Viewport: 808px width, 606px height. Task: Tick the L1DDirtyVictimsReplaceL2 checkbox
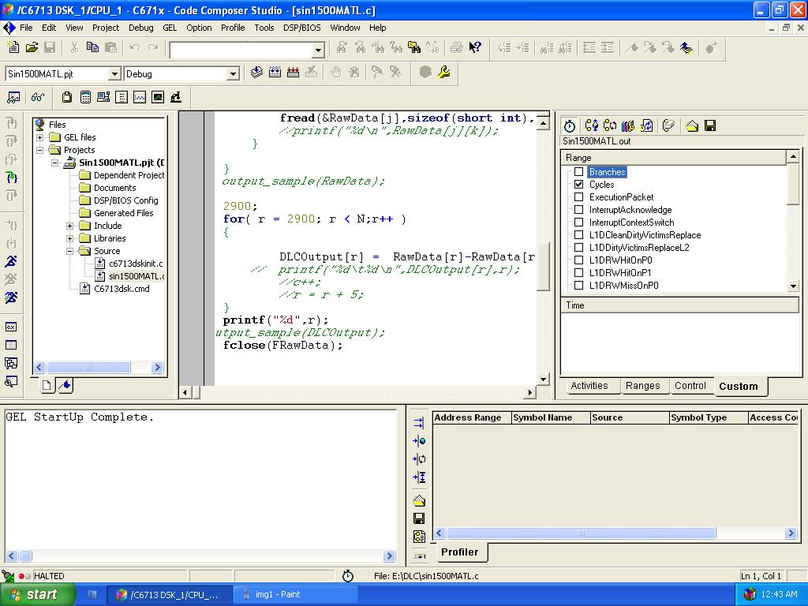click(x=578, y=247)
